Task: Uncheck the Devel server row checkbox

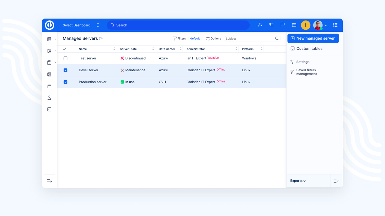Action: [x=65, y=70]
